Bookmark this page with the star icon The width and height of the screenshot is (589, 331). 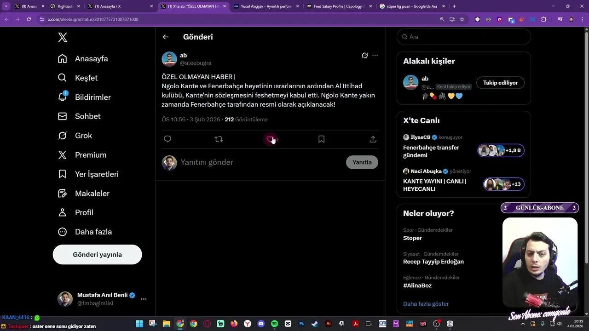pos(462,19)
